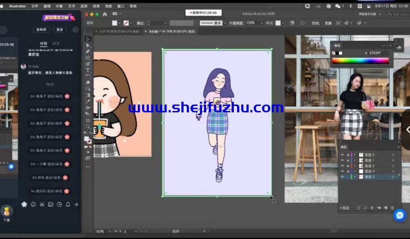Click the scissors screenshot icon in chat bar

click(x=42, y=204)
